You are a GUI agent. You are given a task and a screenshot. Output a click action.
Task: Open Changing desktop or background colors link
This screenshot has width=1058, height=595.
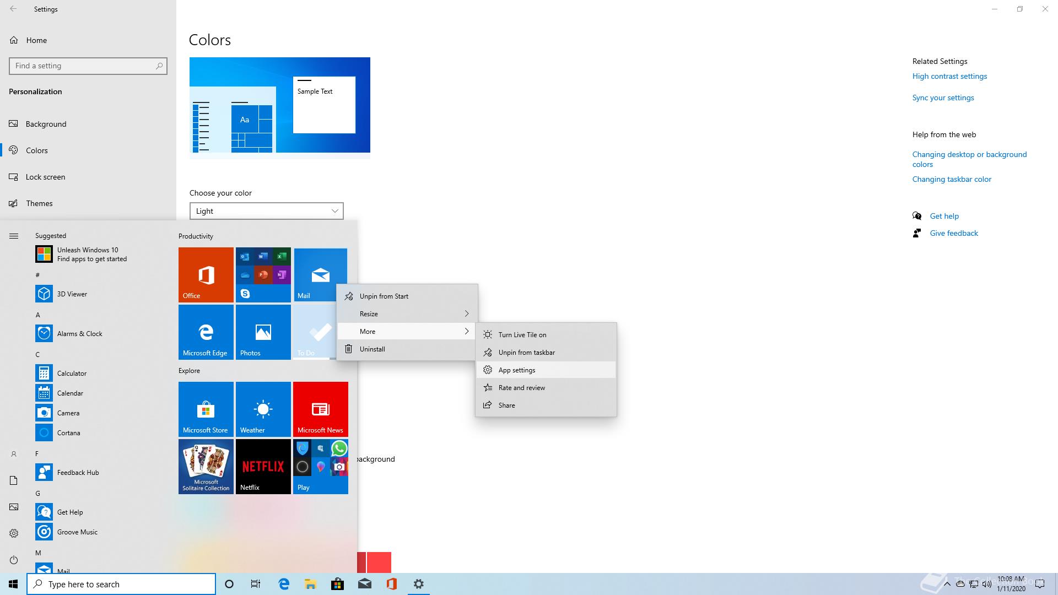(x=969, y=159)
